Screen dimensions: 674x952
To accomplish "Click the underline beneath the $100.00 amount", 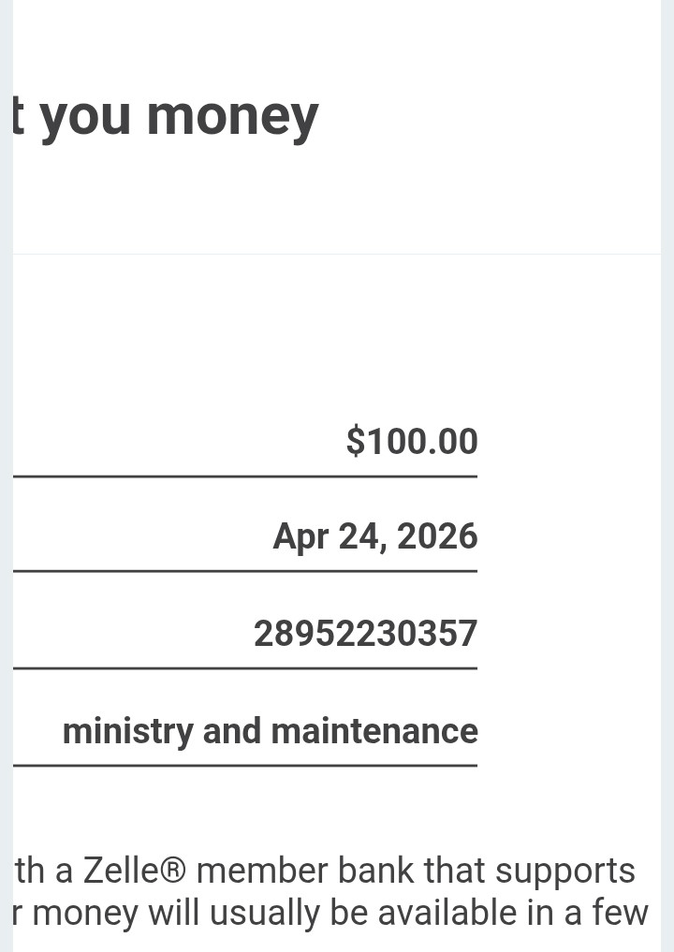I will (x=245, y=476).
